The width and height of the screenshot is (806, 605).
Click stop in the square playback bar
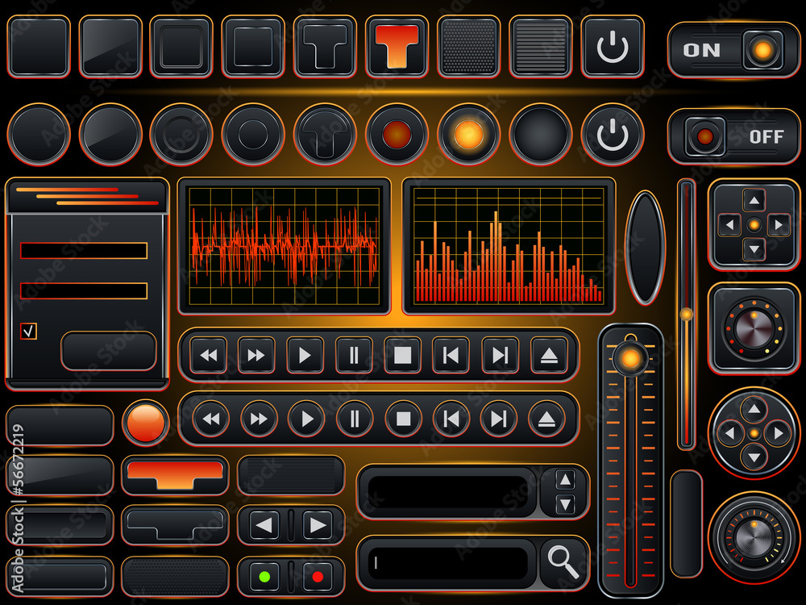[x=402, y=355]
